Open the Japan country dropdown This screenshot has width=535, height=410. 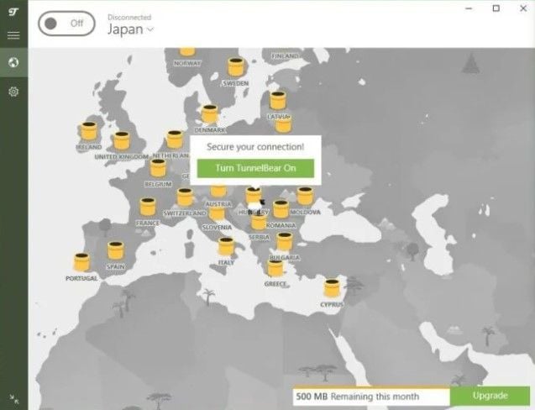131,29
